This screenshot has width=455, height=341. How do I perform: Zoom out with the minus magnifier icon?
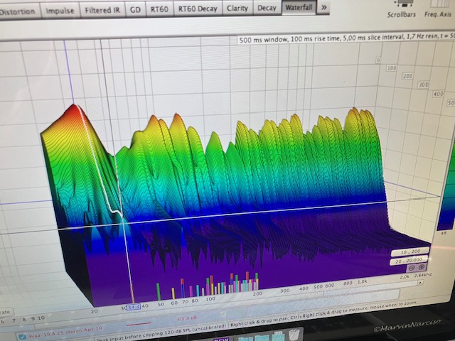tap(411, 269)
